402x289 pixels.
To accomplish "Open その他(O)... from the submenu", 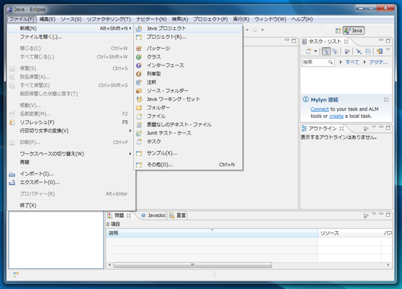I will point(188,165).
